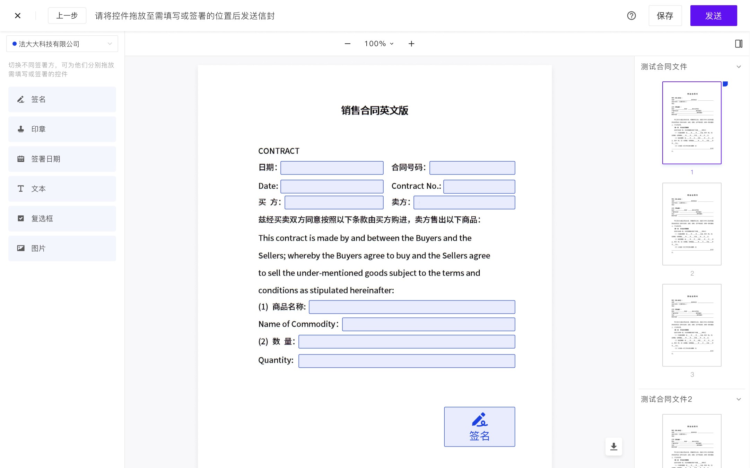Pick the text (文本) field control
The height and width of the screenshot is (468, 750).
point(62,189)
